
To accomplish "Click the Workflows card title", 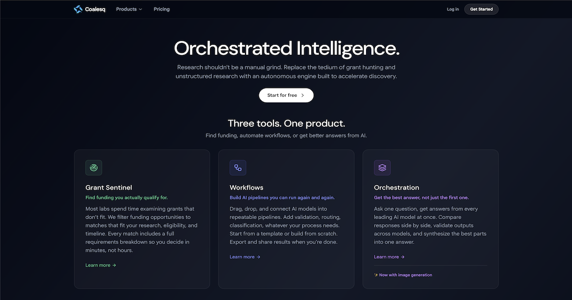I will coord(246,188).
